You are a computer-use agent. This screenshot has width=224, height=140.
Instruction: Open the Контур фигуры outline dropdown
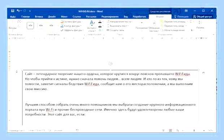tap(71, 26)
